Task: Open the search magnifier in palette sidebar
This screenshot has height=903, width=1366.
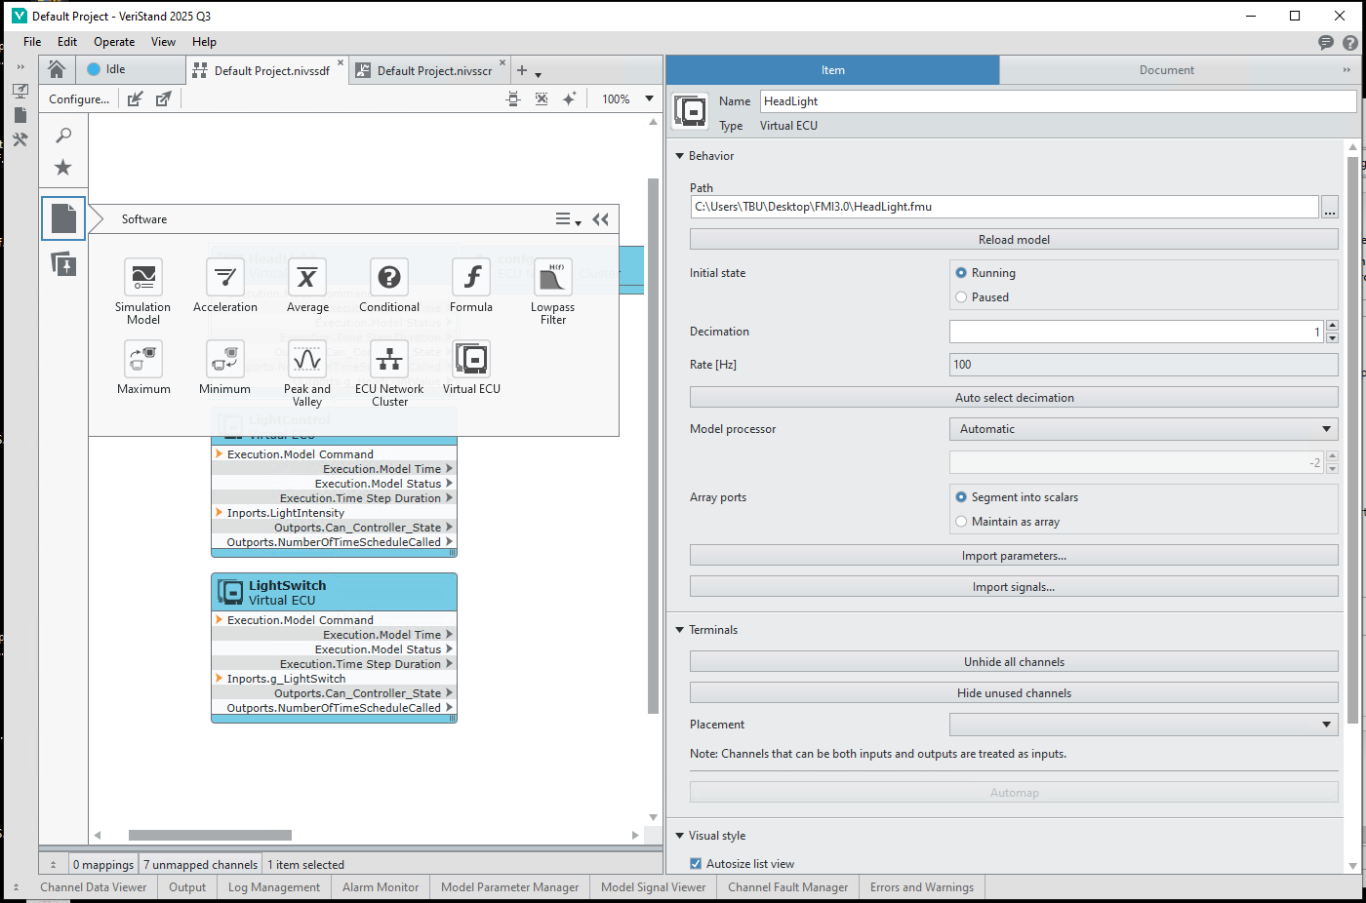Action: click(x=63, y=136)
